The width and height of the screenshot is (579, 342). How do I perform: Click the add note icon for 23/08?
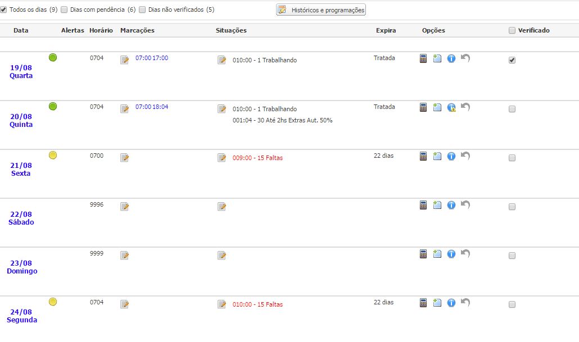click(437, 254)
